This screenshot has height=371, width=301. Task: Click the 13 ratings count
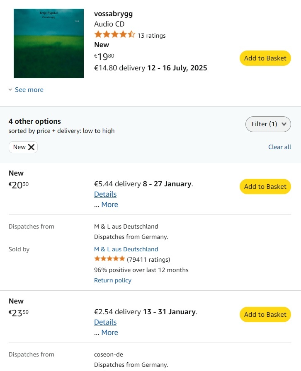coord(151,36)
